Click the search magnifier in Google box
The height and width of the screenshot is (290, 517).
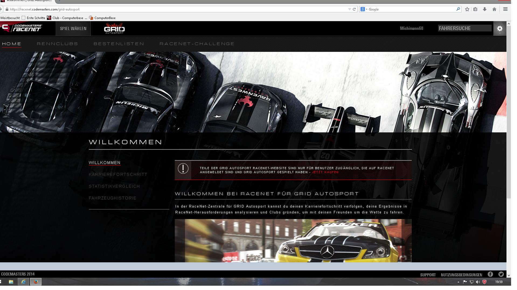click(458, 9)
